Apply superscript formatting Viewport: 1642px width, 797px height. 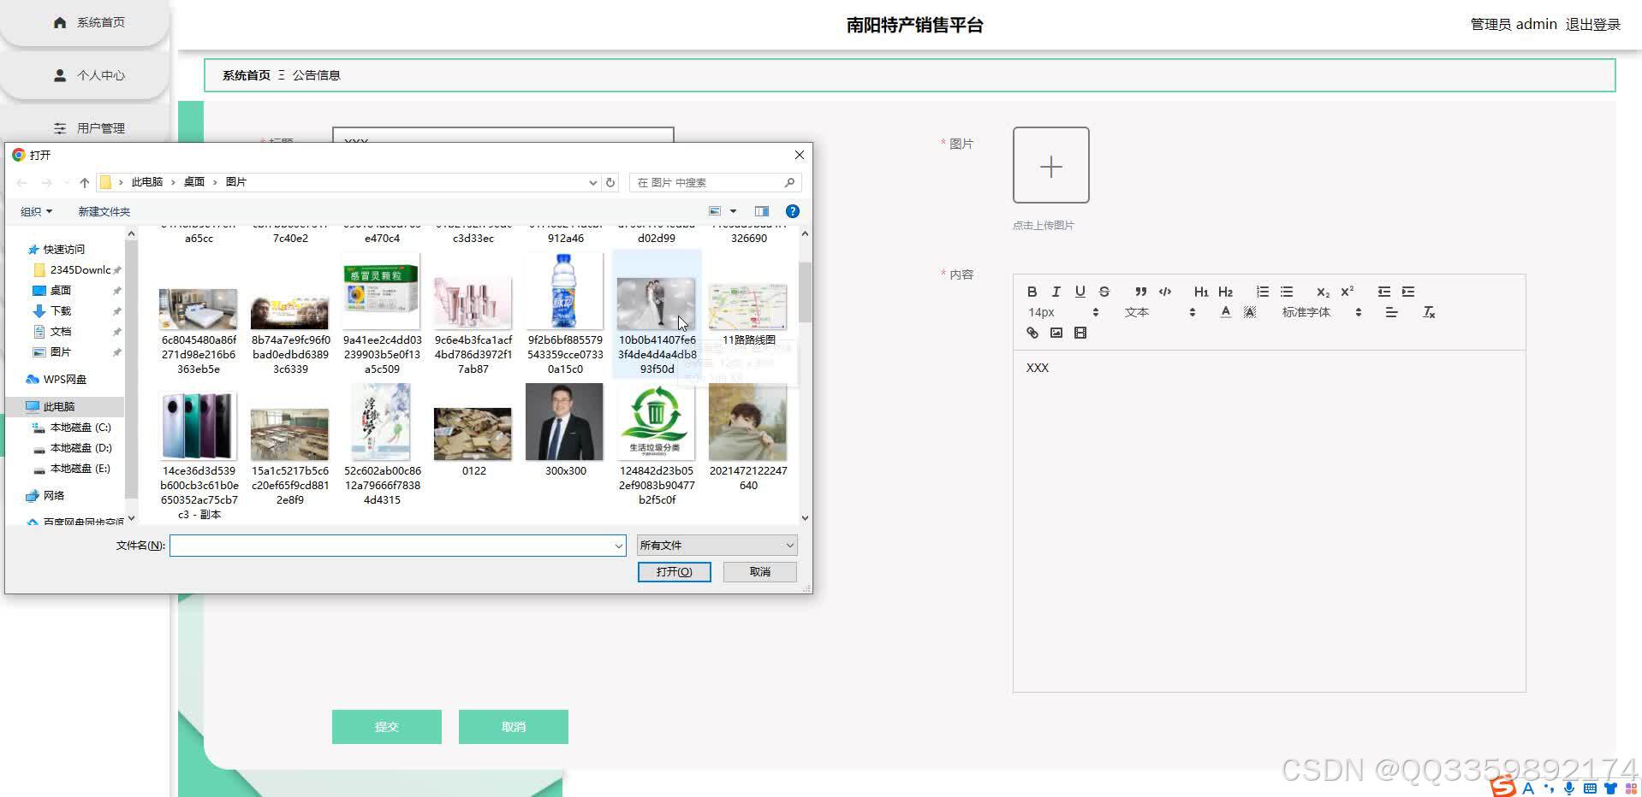point(1347,292)
